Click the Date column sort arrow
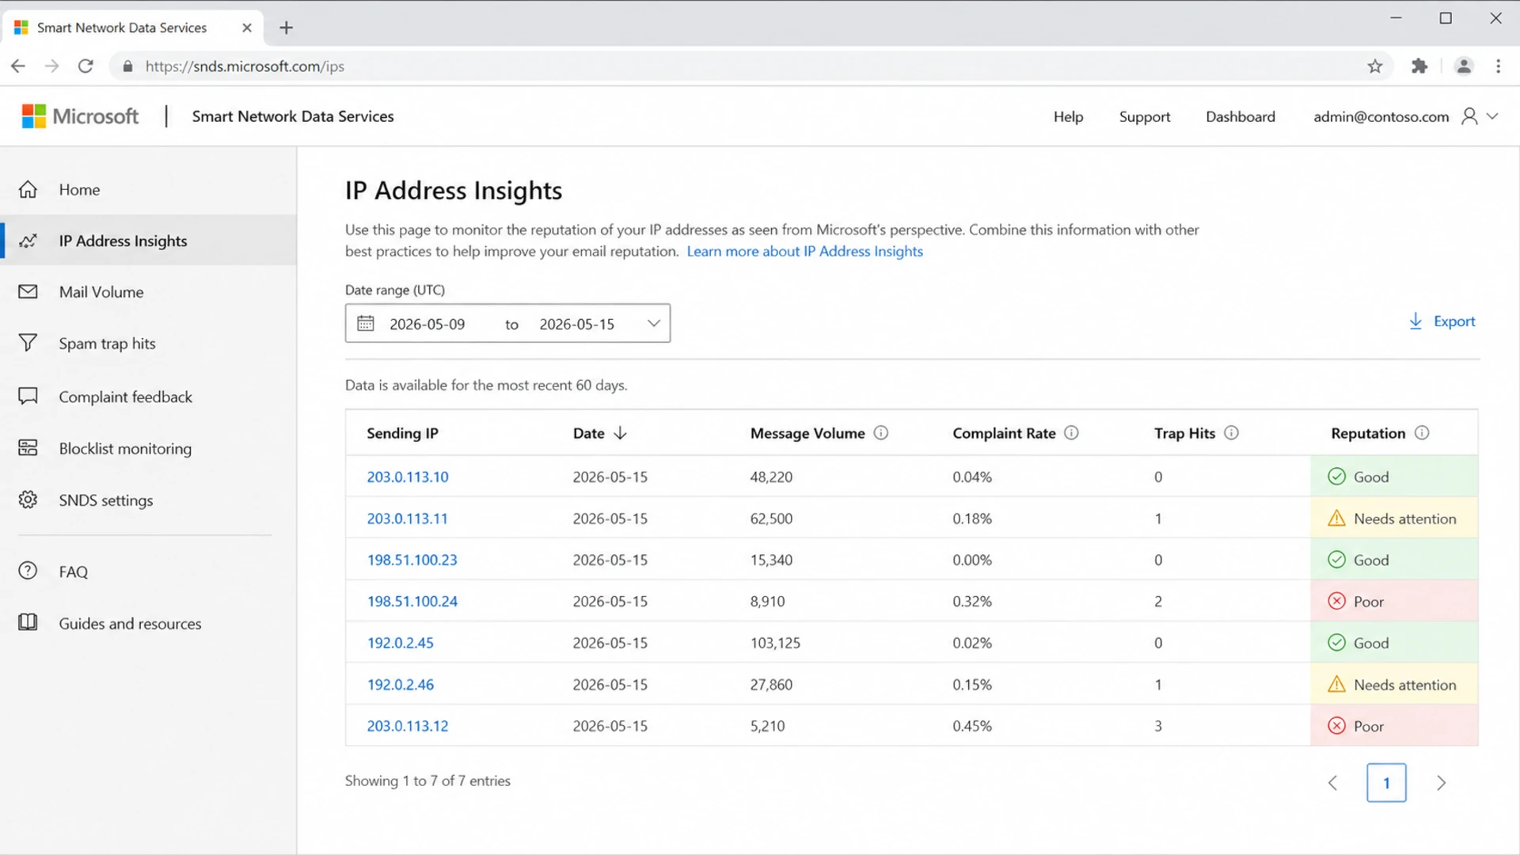This screenshot has height=855, width=1520. click(621, 433)
